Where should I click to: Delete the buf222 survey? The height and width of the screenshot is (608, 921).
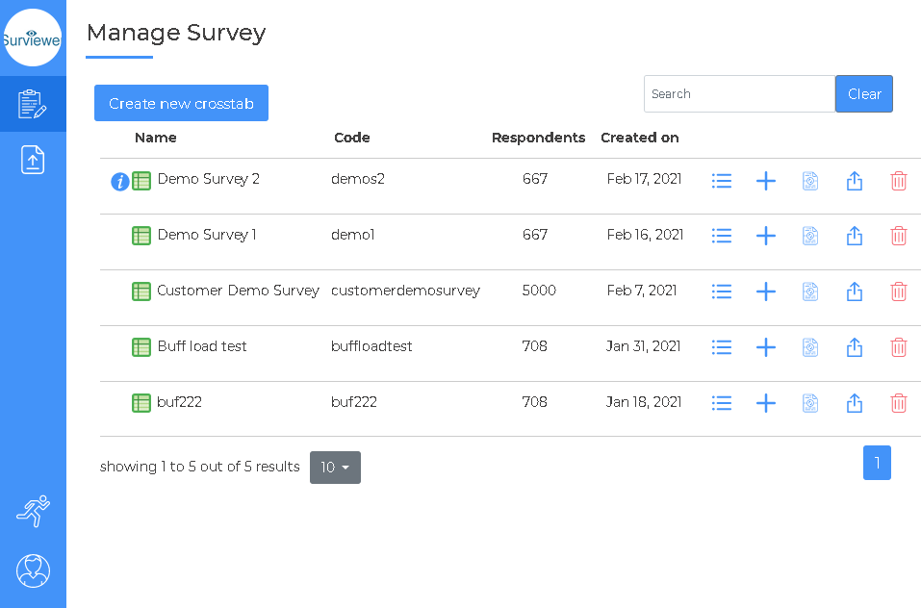click(x=899, y=403)
